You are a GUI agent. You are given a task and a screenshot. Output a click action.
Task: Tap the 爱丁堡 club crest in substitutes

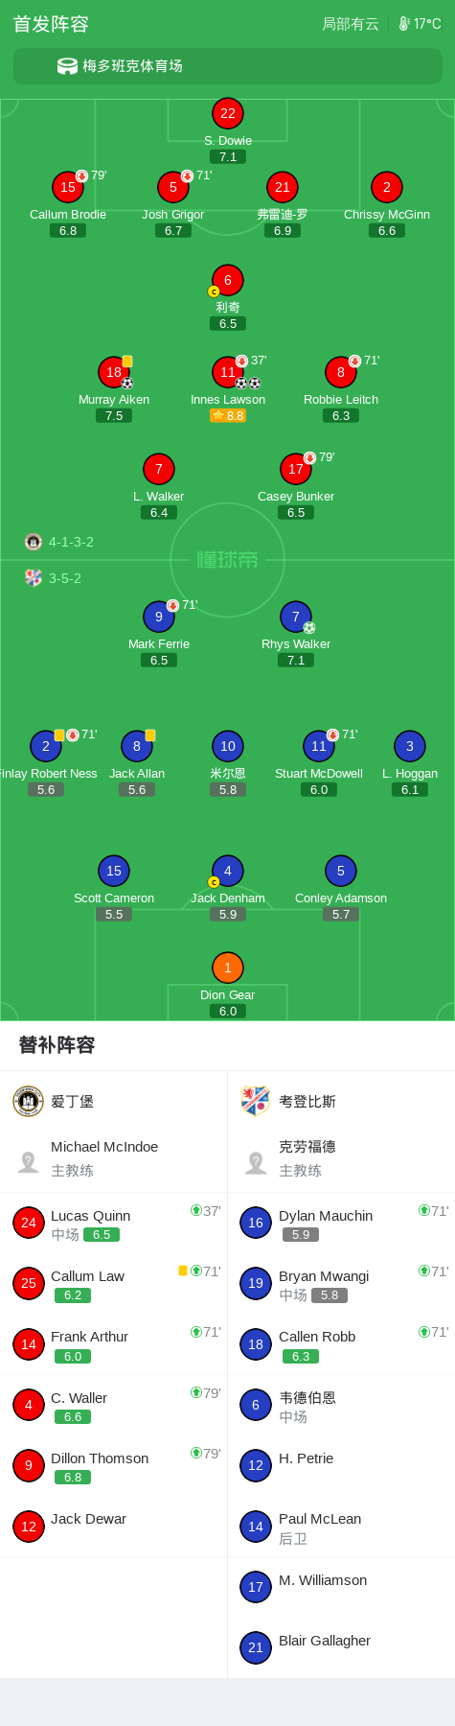pos(29,1101)
